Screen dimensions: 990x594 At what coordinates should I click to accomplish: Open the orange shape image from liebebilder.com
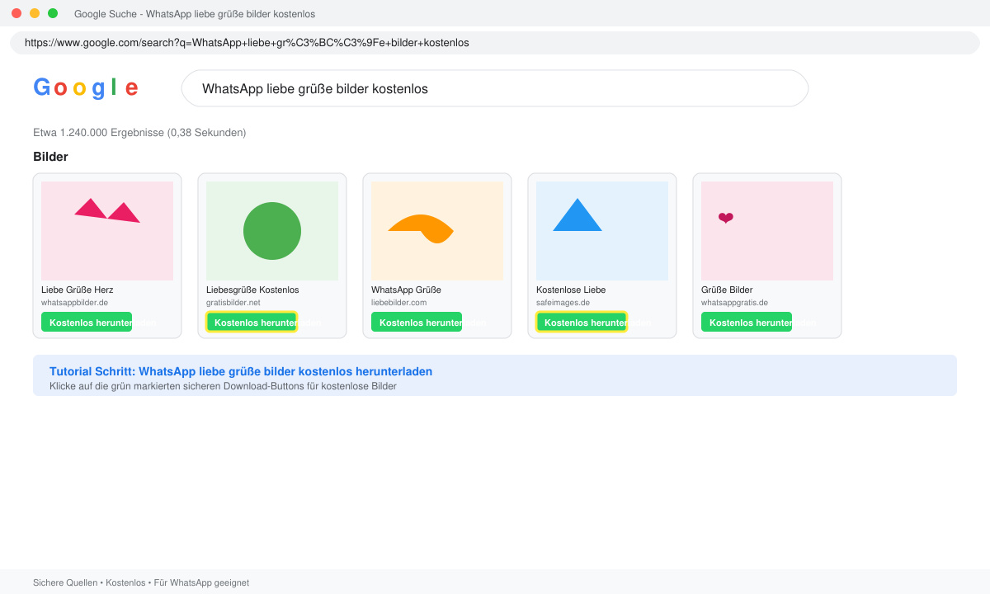click(x=437, y=231)
